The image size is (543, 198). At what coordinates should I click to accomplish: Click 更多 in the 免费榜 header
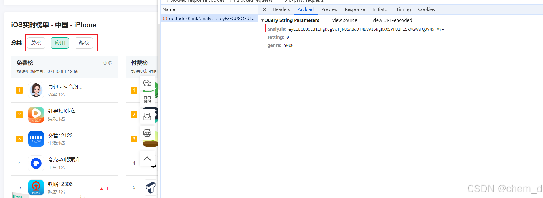(x=107, y=63)
